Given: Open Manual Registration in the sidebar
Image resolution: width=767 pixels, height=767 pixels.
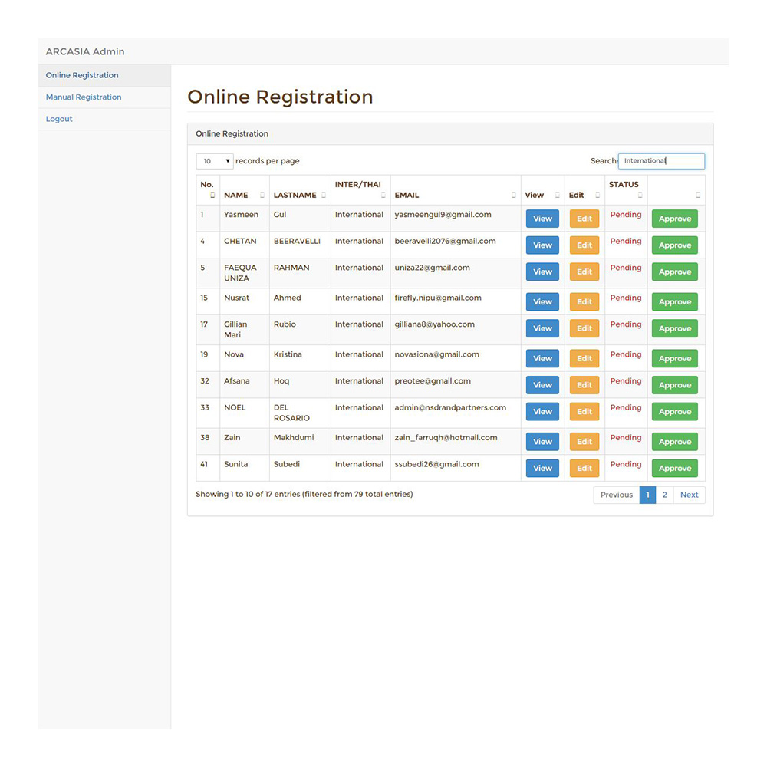Looking at the screenshot, I should point(84,97).
